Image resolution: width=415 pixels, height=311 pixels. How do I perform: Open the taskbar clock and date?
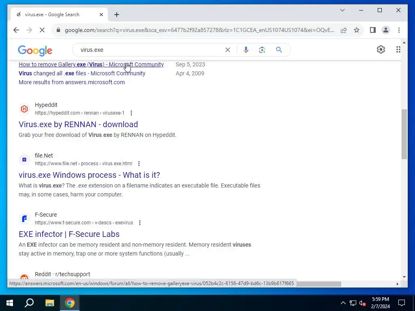pos(380,303)
